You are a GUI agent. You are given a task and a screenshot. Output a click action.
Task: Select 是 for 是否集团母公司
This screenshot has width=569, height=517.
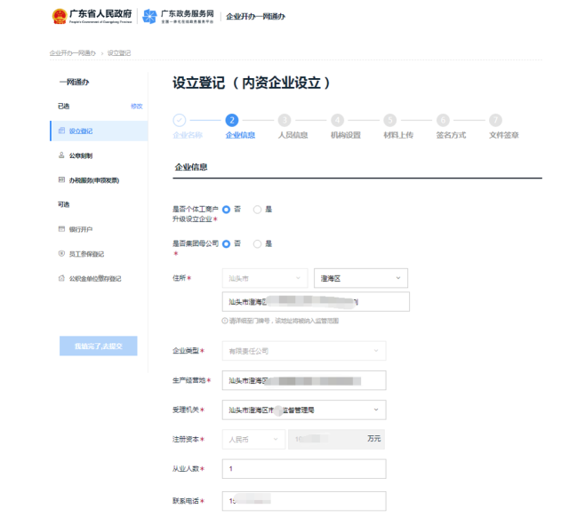coord(257,244)
